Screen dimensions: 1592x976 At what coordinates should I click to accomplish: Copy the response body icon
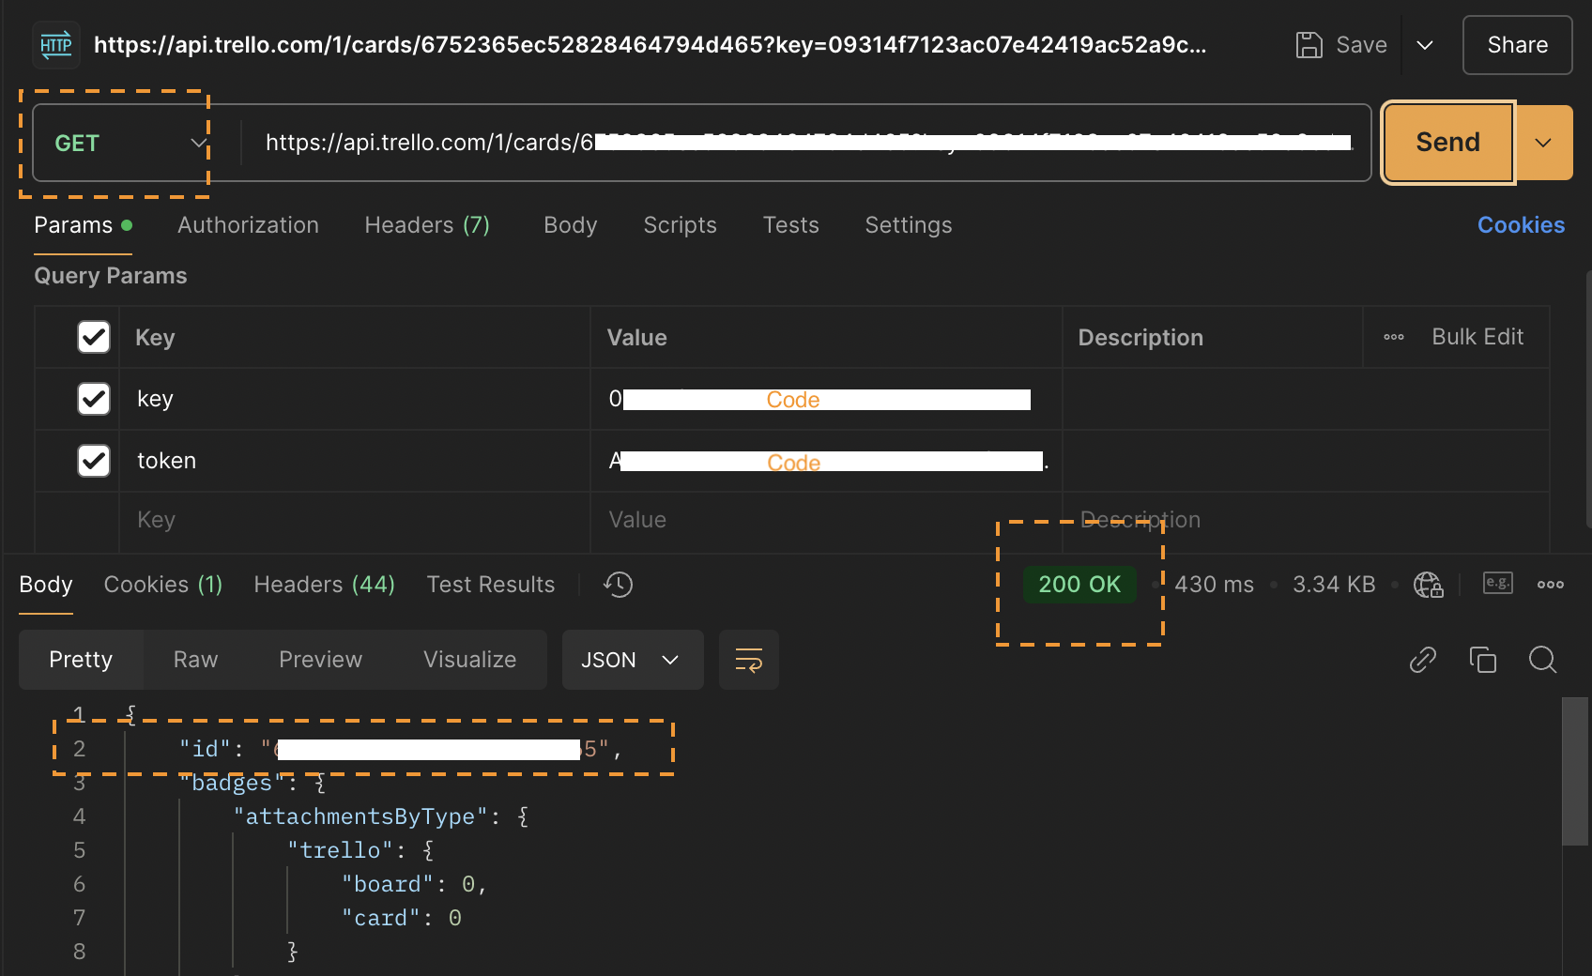tap(1483, 660)
